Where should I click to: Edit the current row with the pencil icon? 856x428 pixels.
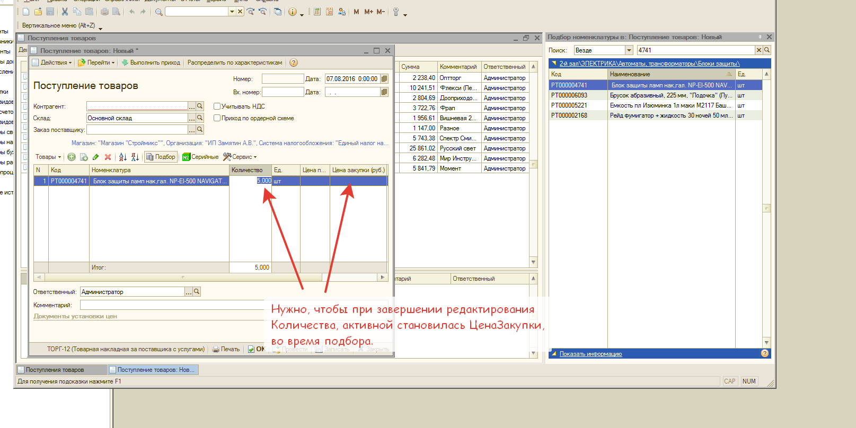pyautogui.click(x=95, y=157)
